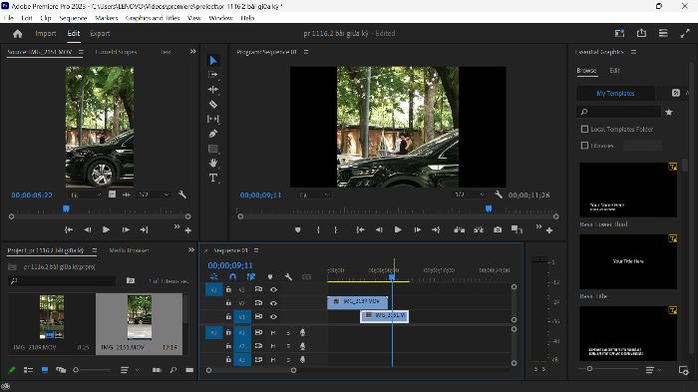
Task: Select the Type tool
Action: click(213, 178)
